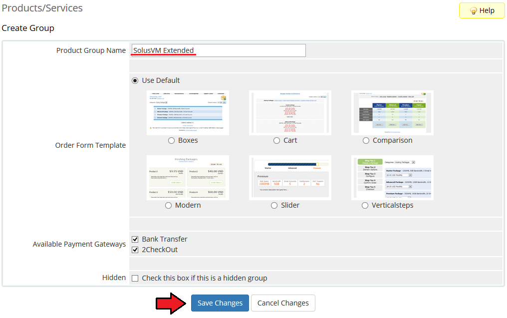Uncheck the 2CheckOut payment gateway

(135, 250)
